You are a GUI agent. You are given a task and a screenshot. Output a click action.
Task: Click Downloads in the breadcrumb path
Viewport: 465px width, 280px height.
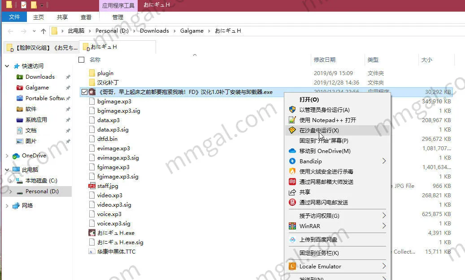click(154, 31)
